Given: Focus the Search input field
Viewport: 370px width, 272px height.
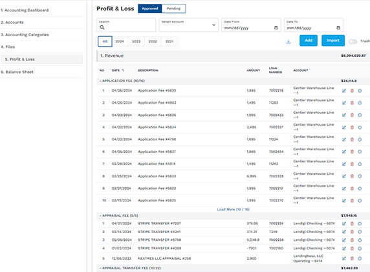Looking at the screenshot, I should [126, 25].
